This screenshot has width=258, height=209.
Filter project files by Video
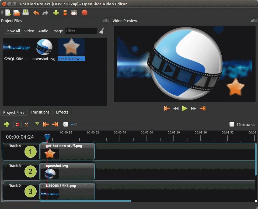pos(29,31)
